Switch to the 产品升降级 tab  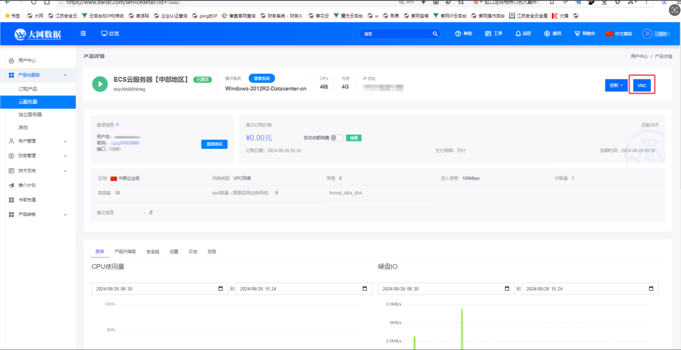(x=125, y=251)
